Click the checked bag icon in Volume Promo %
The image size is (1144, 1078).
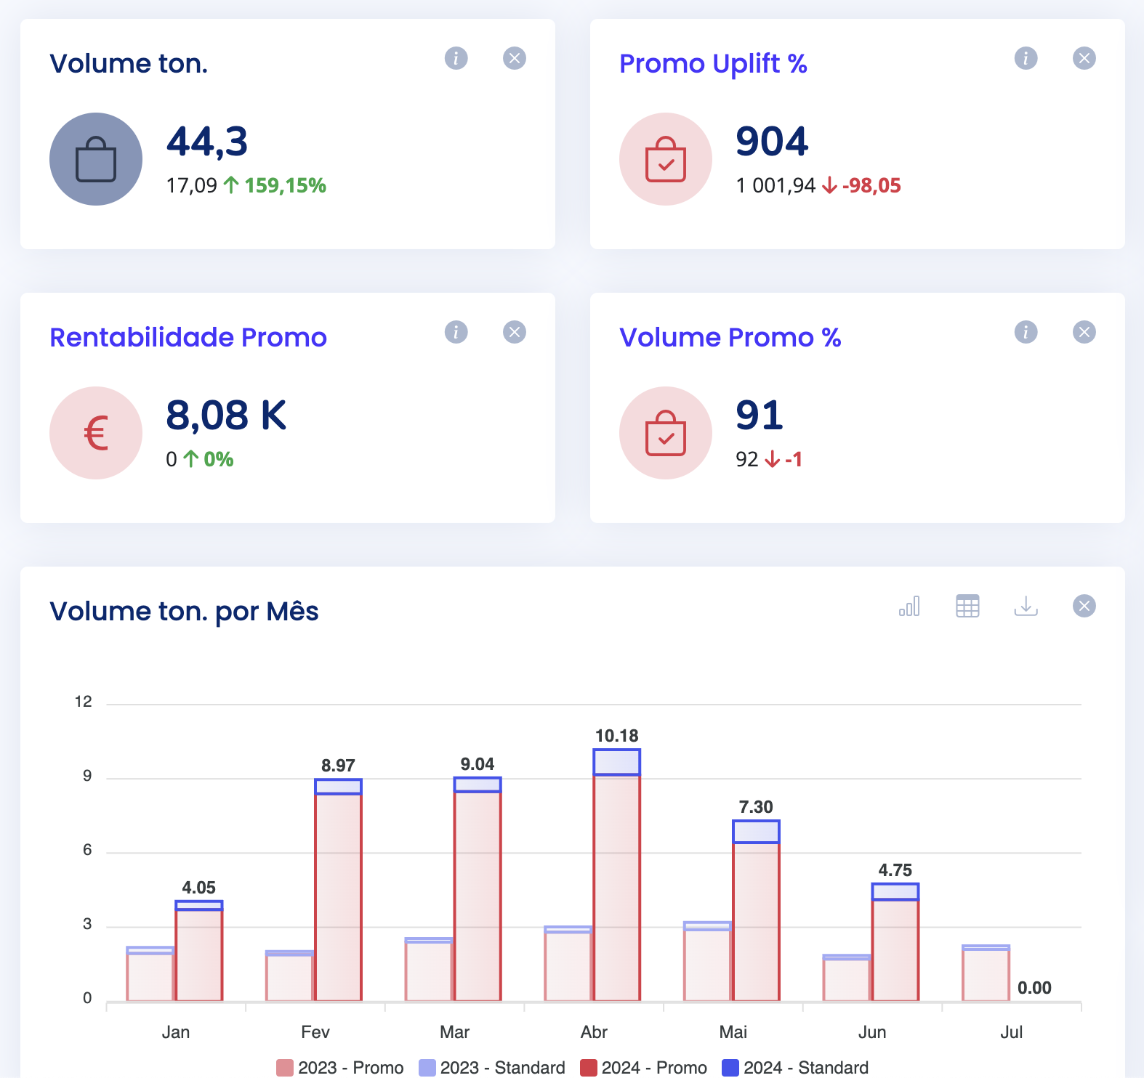point(666,433)
